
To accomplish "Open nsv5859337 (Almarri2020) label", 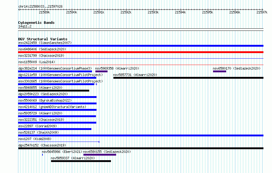I will coord(73,158).
